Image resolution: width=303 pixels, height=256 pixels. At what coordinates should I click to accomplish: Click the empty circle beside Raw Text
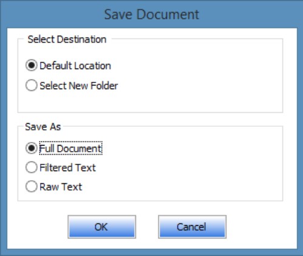pos(32,186)
